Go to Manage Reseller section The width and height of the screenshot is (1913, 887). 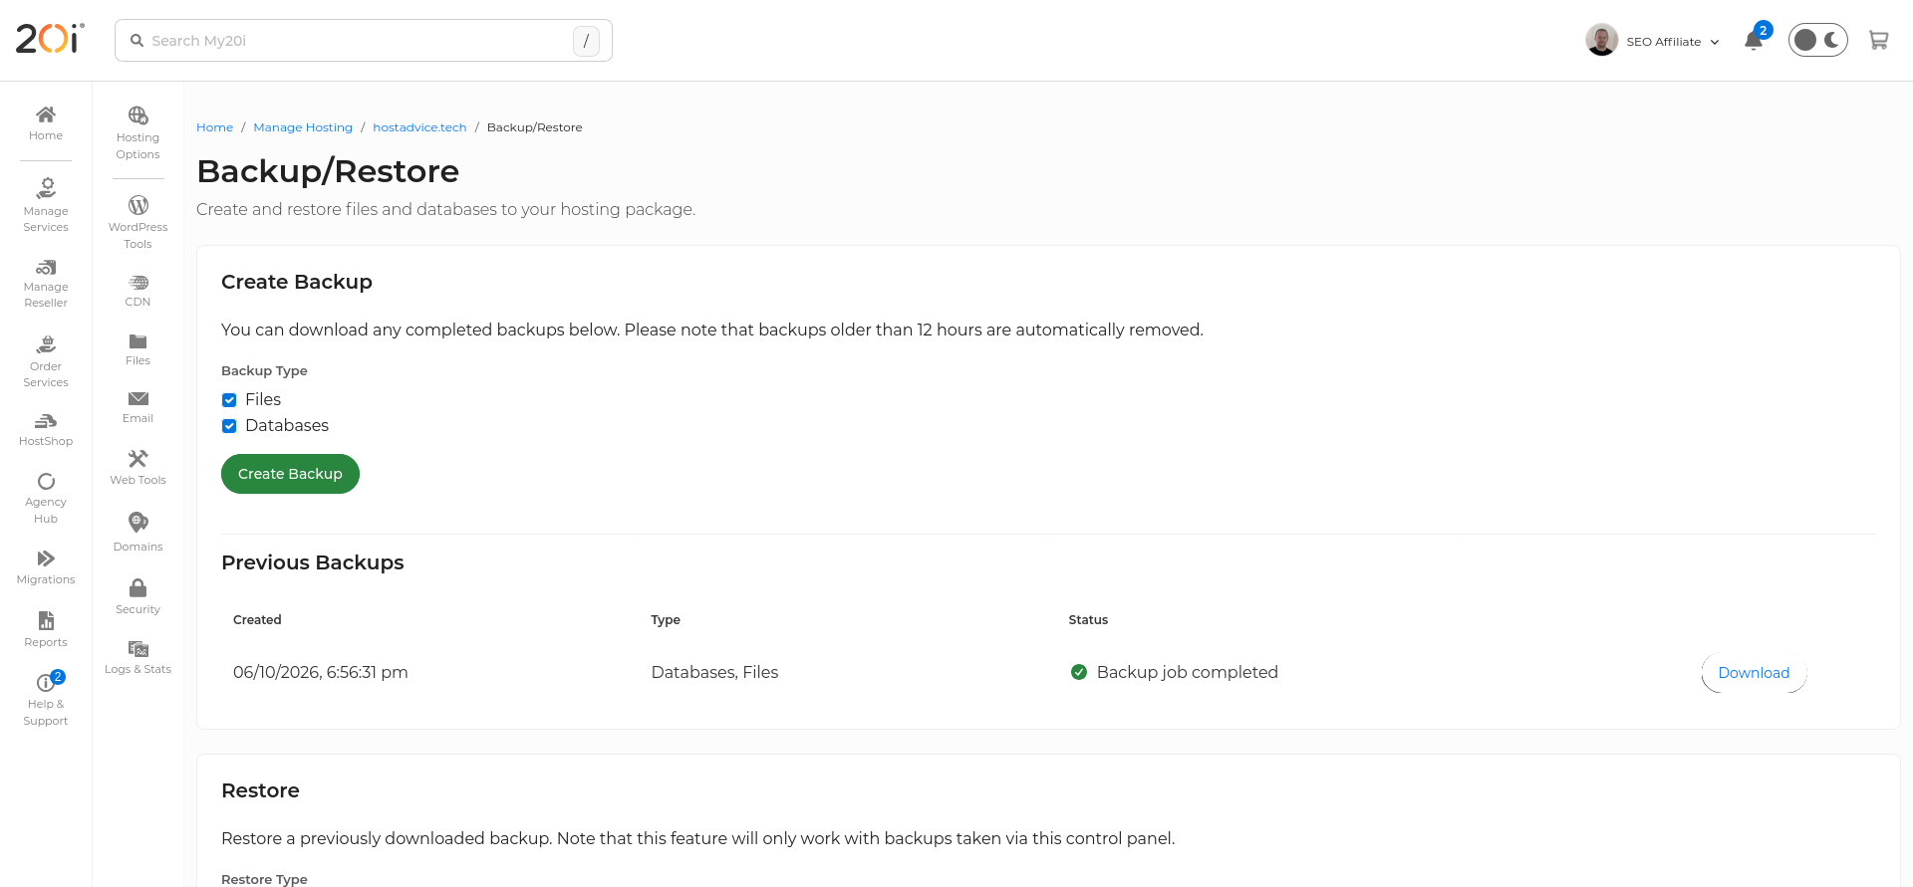coord(46,284)
